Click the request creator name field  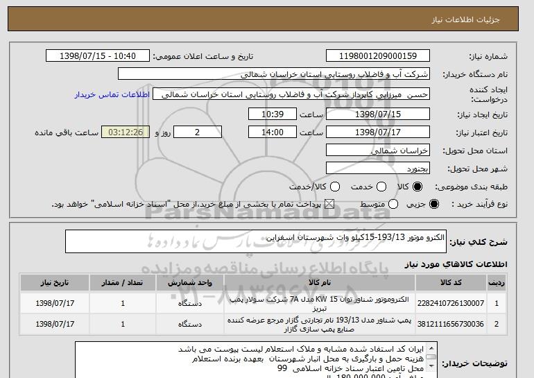click(x=291, y=94)
